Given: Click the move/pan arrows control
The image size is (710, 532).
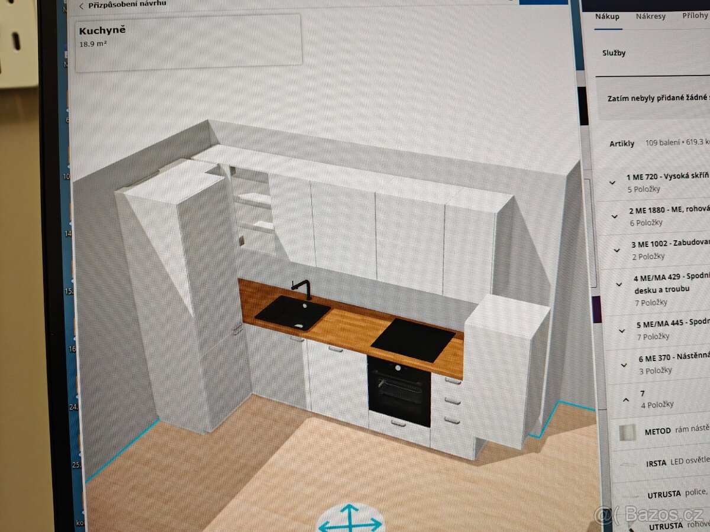Looking at the screenshot, I should [x=350, y=520].
